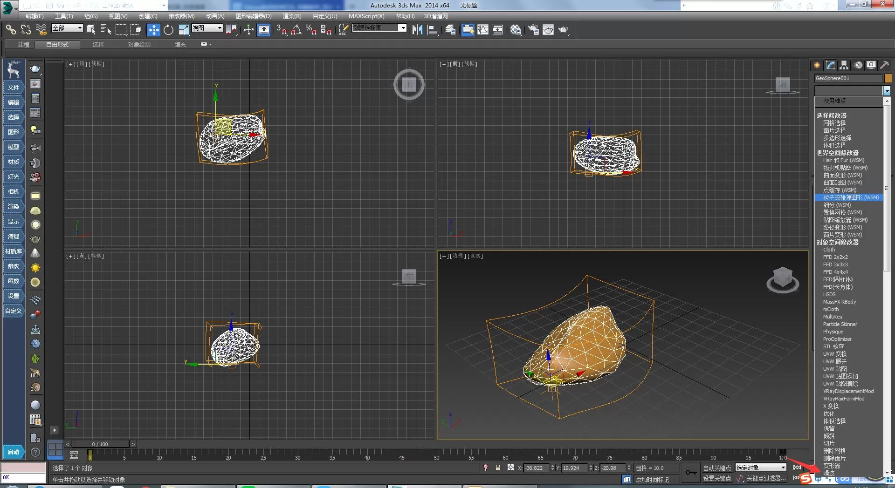Click the object color swatch beside GeoSphere001

pos(888,78)
